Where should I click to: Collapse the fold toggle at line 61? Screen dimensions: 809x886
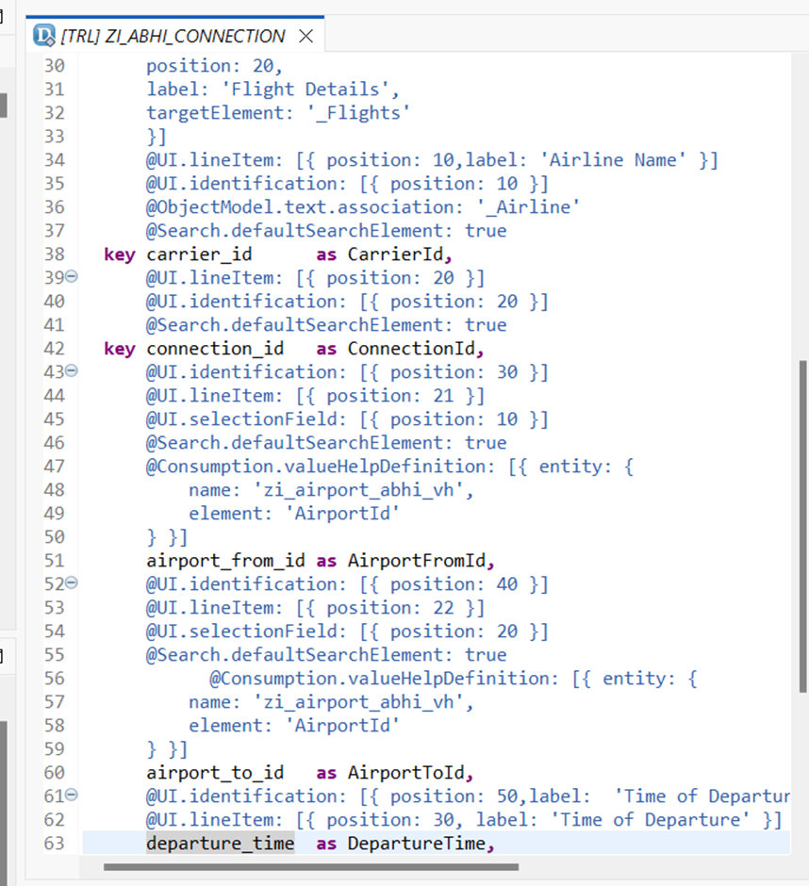pos(73,796)
